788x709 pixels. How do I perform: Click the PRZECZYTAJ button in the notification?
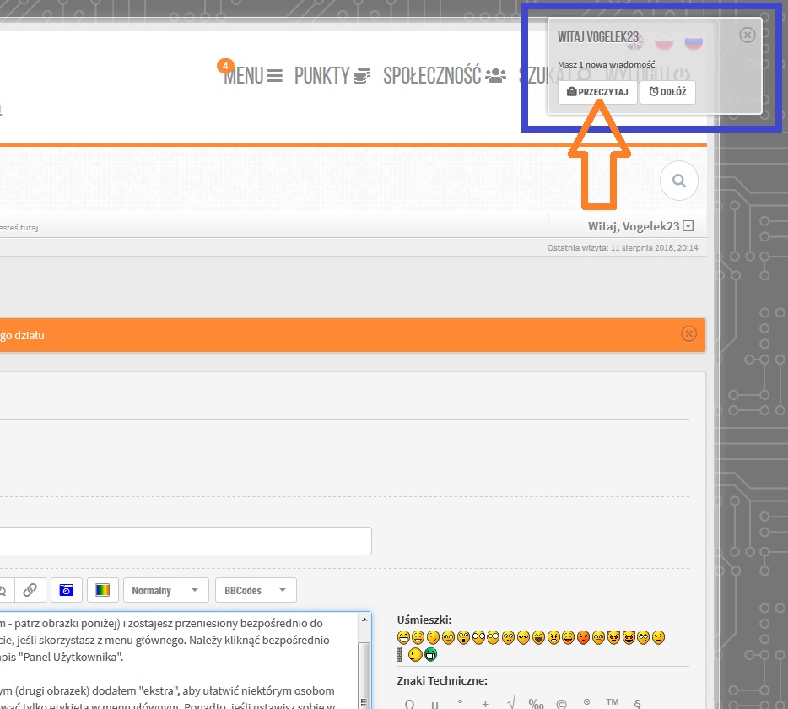point(597,92)
